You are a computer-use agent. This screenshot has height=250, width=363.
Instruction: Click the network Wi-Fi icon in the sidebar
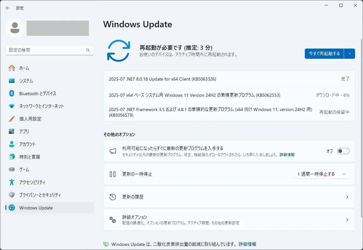pyautogui.click(x=12, y=106)
